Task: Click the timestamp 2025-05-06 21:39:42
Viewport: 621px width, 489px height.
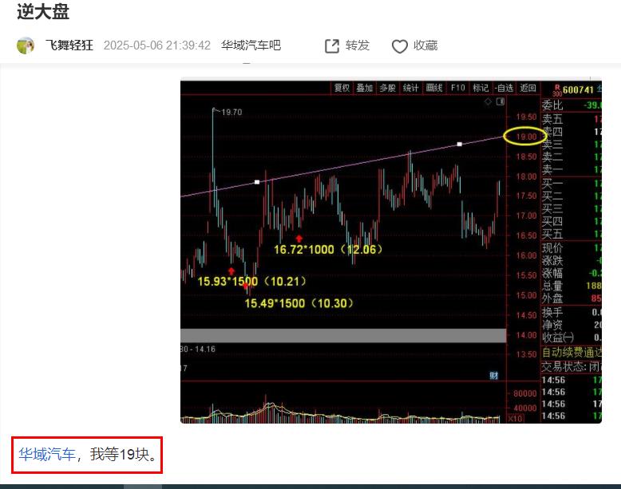Action: [x=156, y=45]
